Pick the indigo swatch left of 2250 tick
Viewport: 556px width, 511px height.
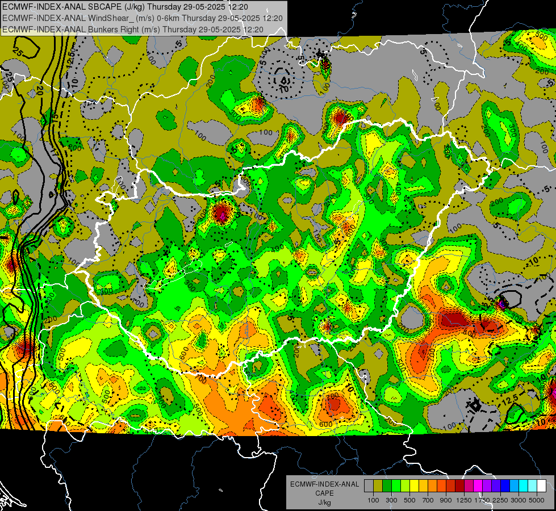(496, 486)
